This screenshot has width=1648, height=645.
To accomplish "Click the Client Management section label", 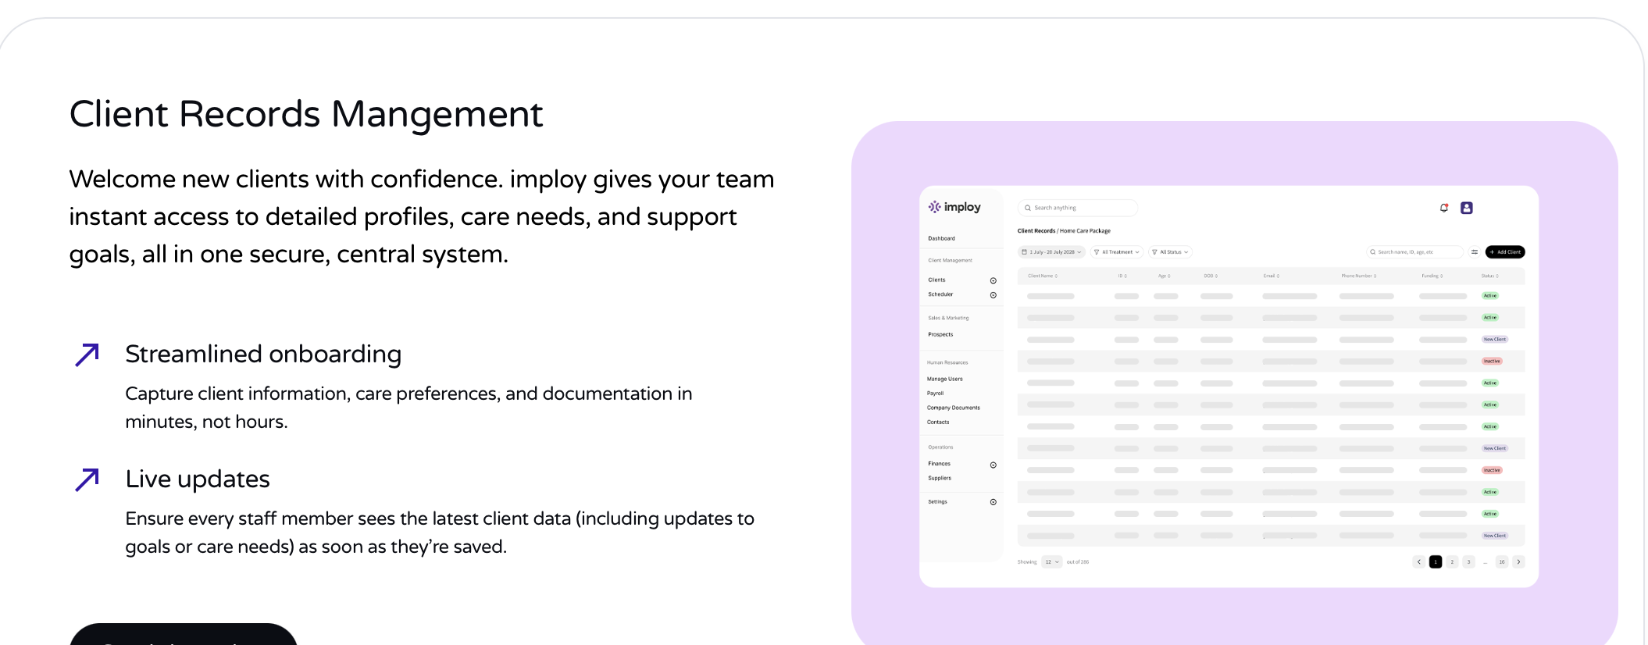I will click(950, 261).
